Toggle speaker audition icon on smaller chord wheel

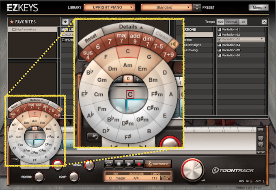coord(60,109)
